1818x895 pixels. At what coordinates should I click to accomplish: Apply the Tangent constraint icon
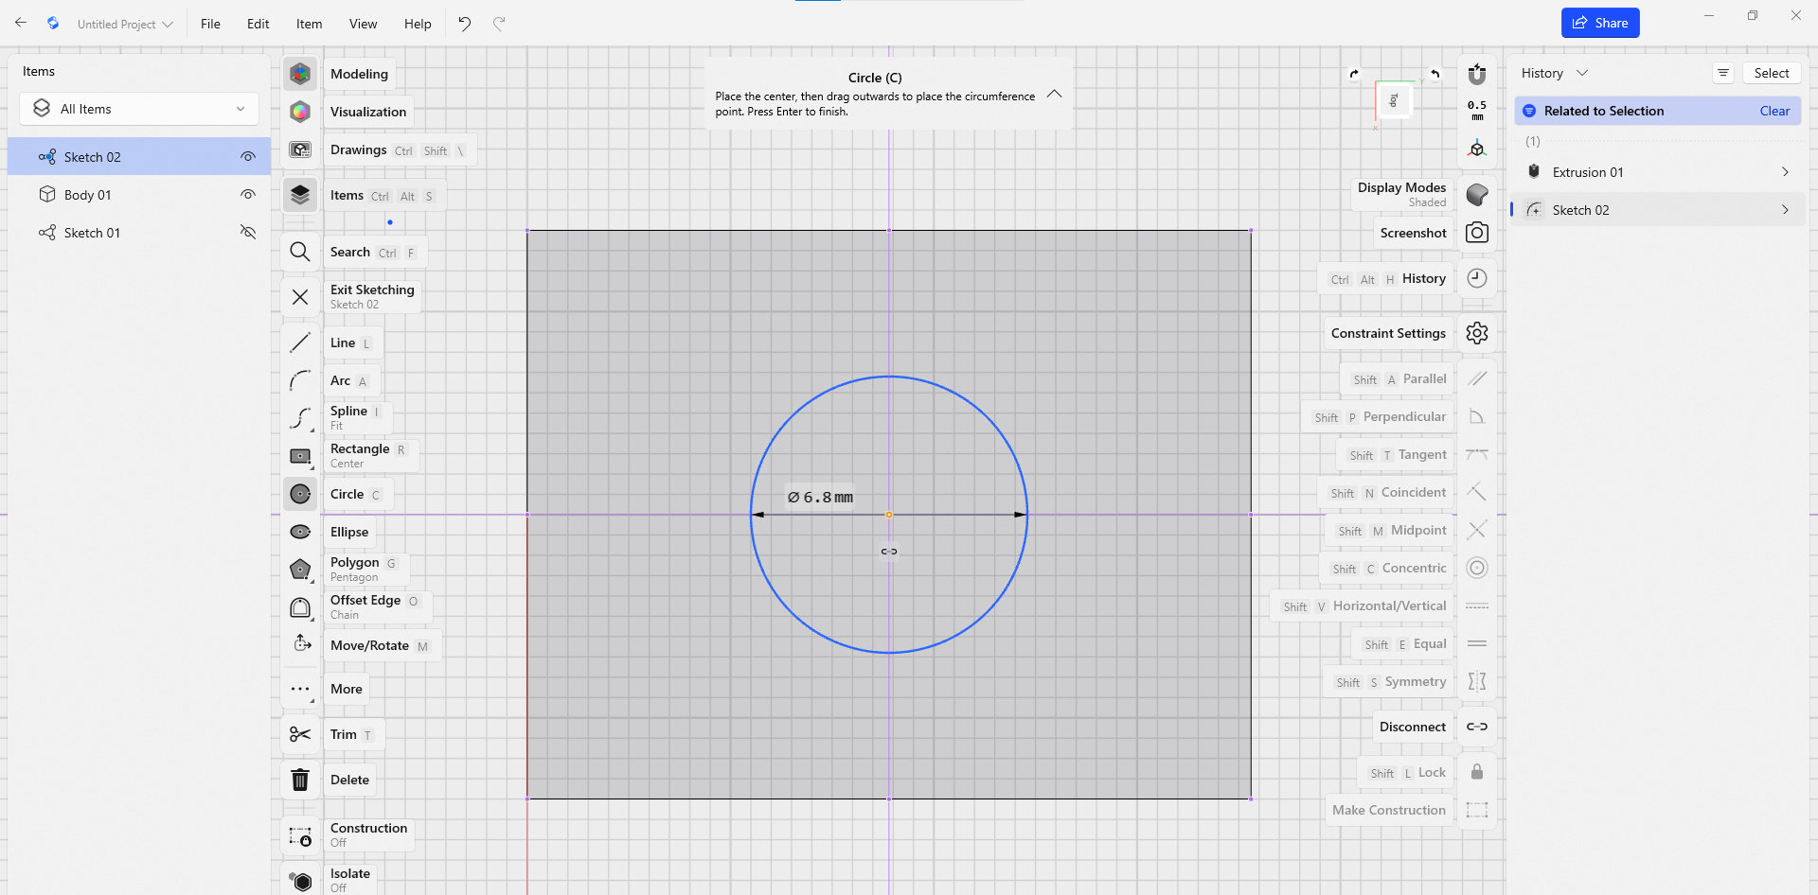pos(1477,454)
